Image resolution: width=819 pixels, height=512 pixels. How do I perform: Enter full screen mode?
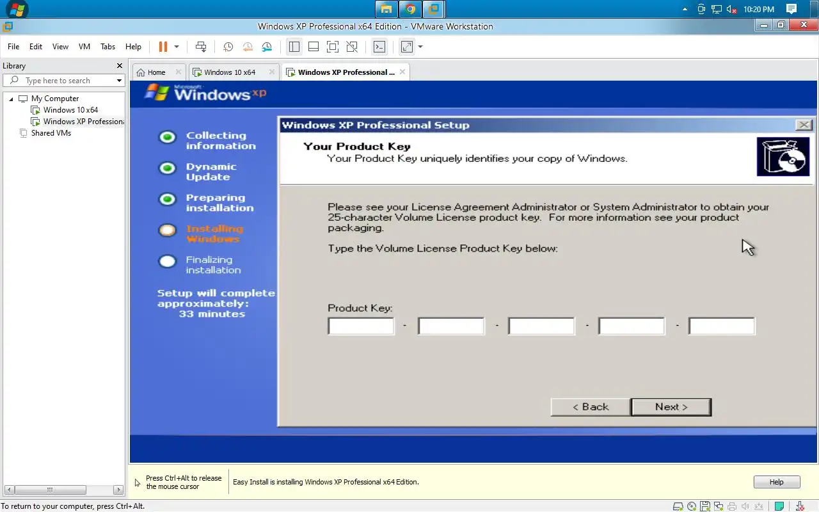(332, 47)
